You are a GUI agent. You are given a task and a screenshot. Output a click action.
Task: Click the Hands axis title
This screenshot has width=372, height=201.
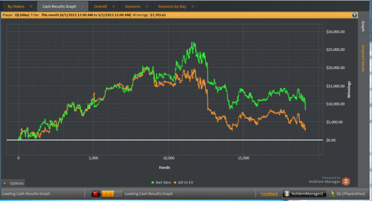pyautogui.click(x=164, y=168)
